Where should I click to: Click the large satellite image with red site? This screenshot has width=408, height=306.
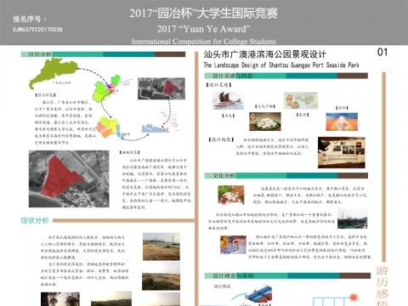click(x=69, y=178)
